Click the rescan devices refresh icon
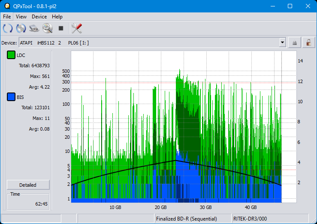 (x=8, y=29)
